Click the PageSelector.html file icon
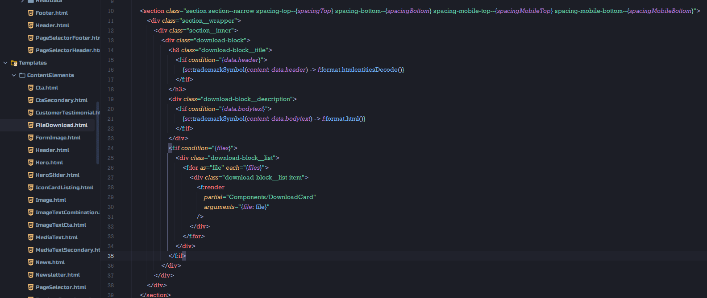The width and height of the screenshot is (707, 298). (x=31, y=287)
